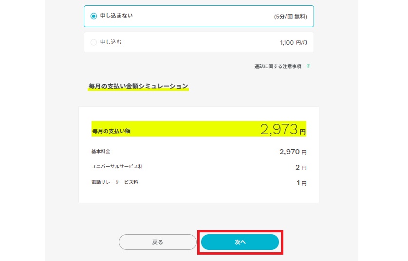
Task: Click info icon beside 通話に関する注意事項
Action: (x=308, y=66)
